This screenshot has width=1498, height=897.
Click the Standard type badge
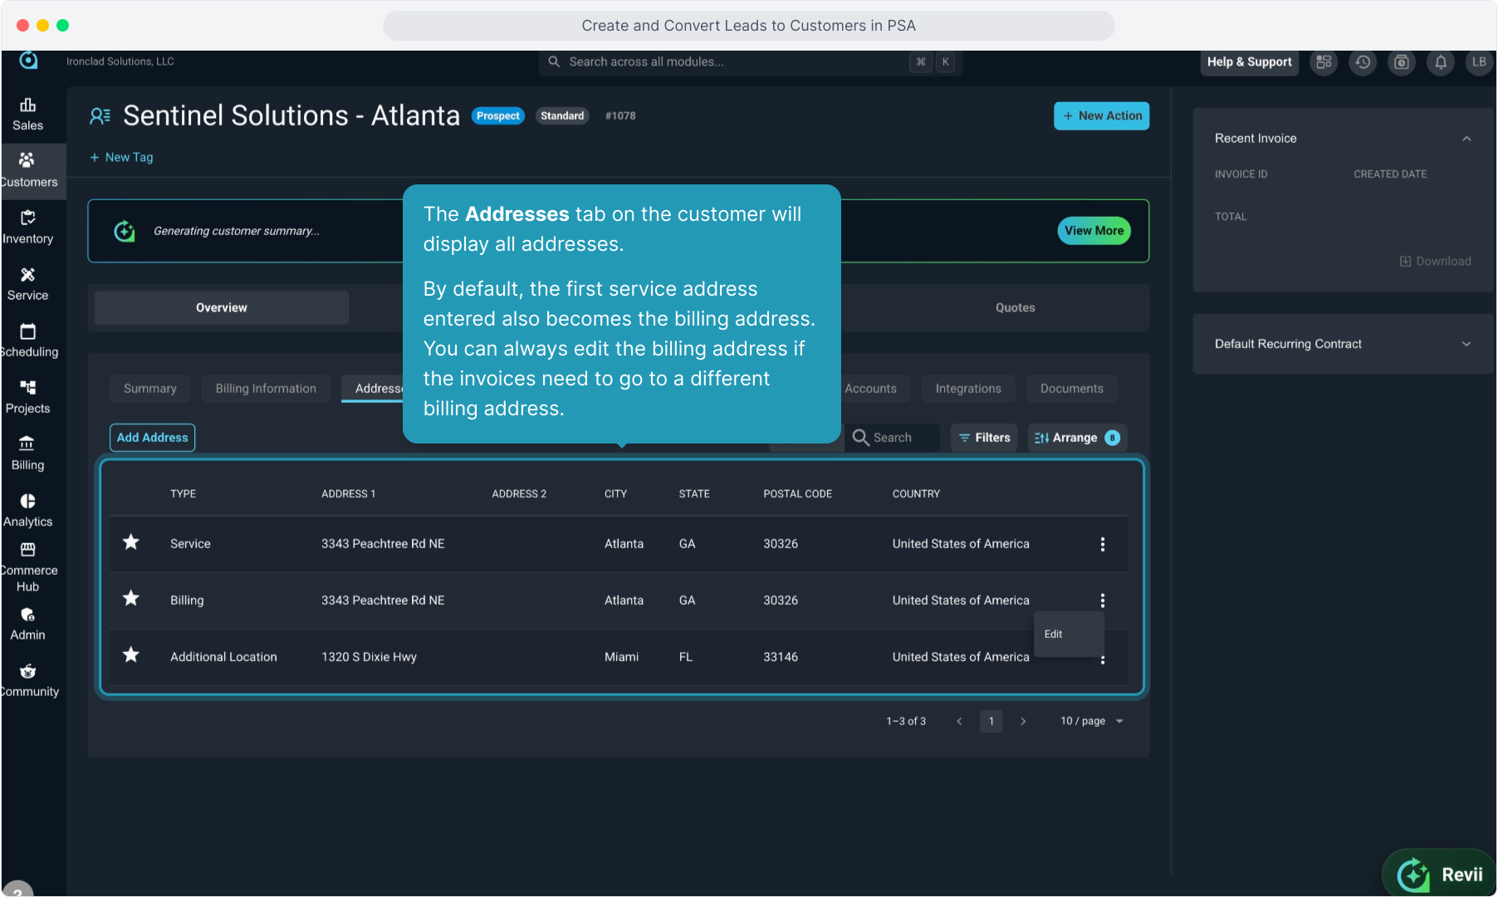[x=562, y=116]
